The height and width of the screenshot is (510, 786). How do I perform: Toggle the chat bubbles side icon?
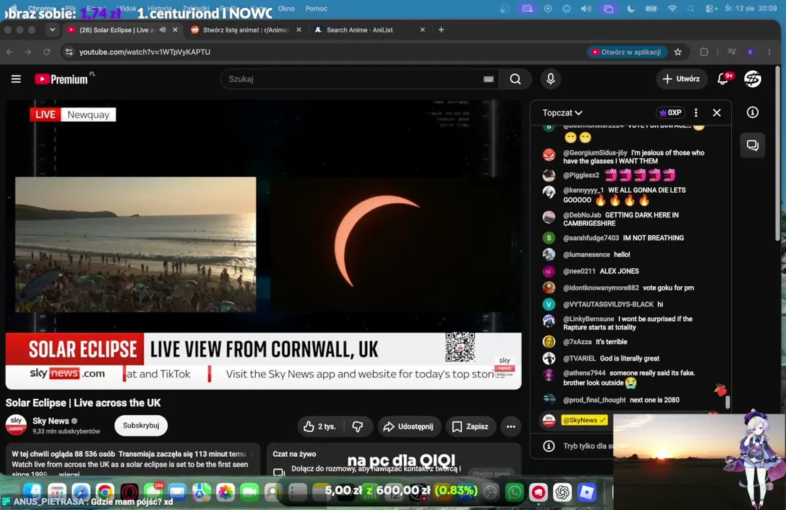pos(753,145)
